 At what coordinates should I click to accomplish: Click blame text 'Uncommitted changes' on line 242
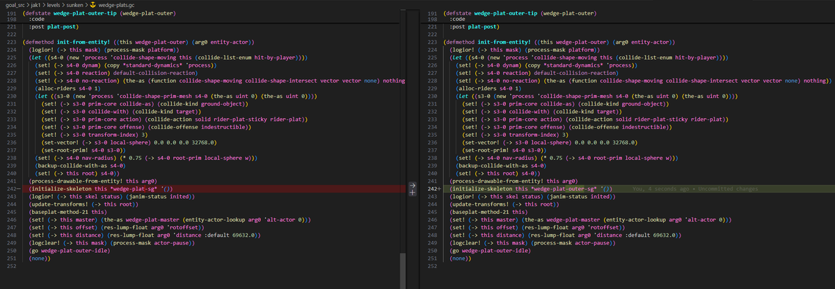point(728,189)
